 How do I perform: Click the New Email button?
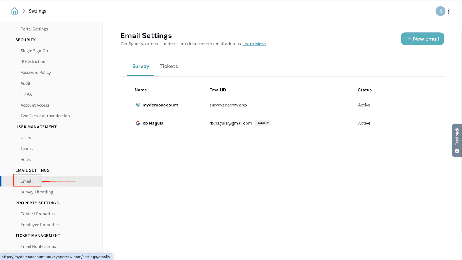422,39
